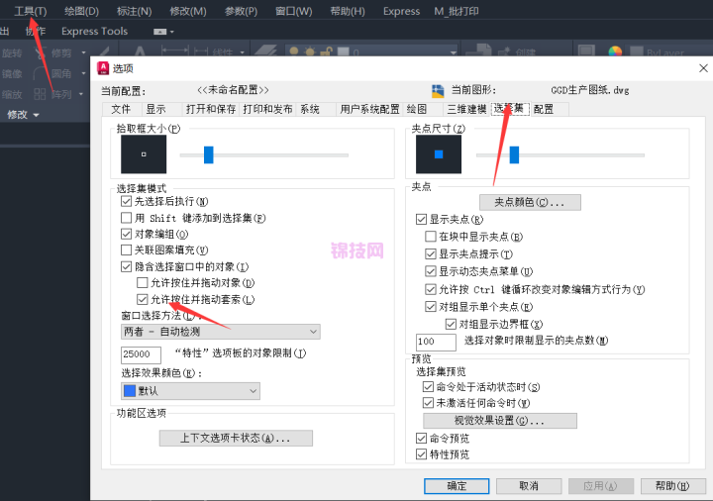This screenshot has height=501, width=713.
Task: Enable 在块中显示夹点(B) checkbox
Action: tap(430, 237)
